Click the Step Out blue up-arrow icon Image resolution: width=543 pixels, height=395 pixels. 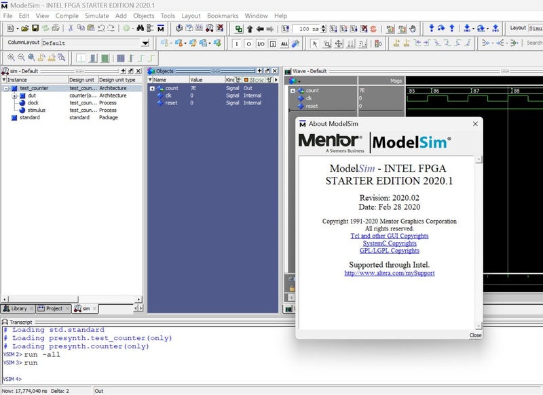(x=451, y=28)
